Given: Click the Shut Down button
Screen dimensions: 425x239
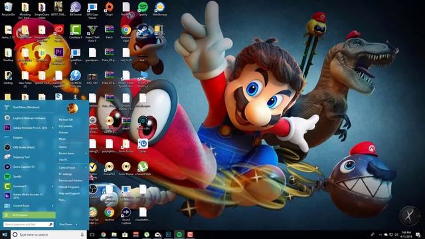Looking at the screenshot, I should 66,224.
